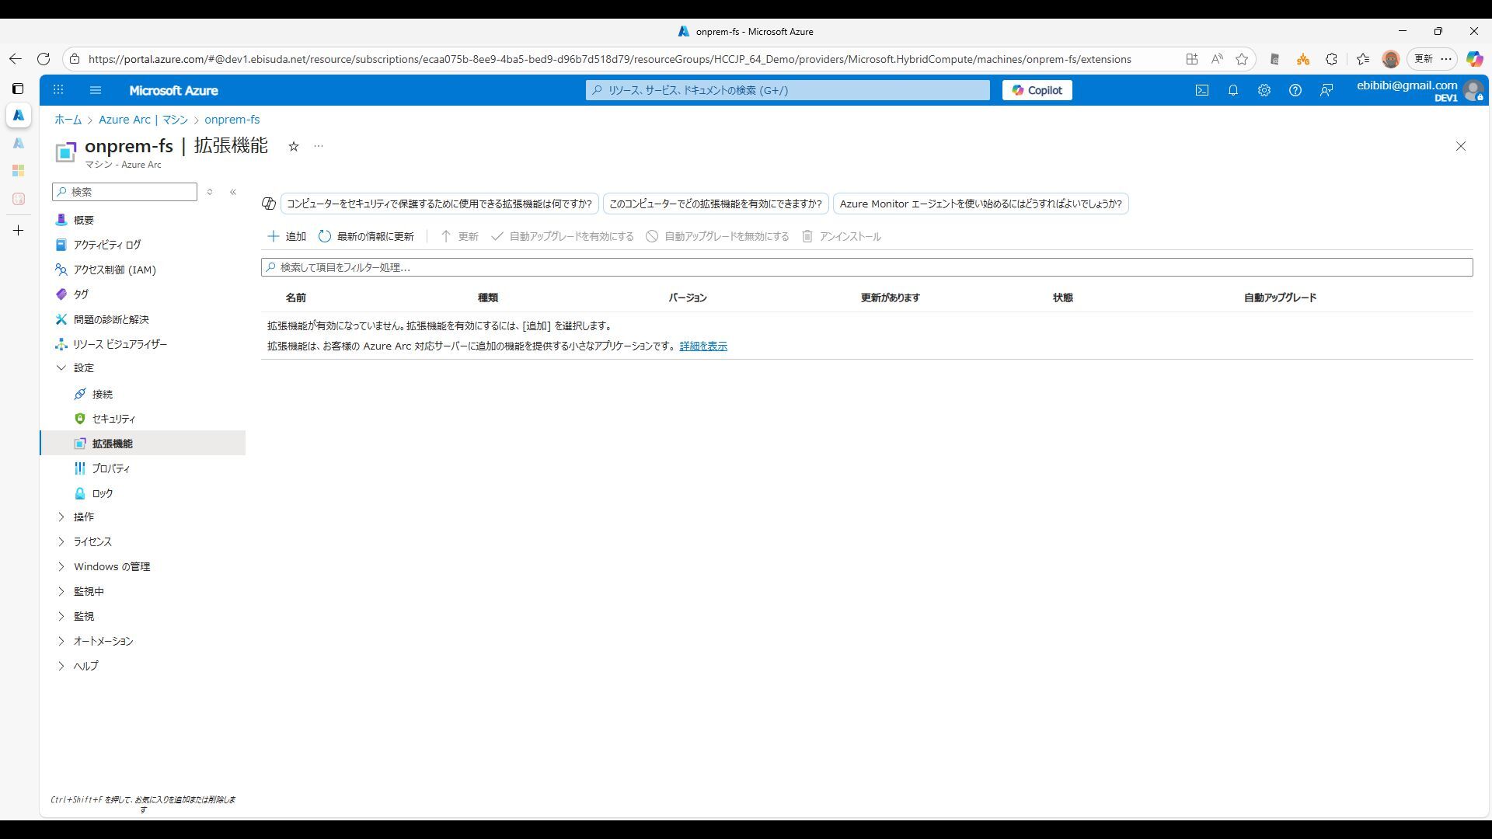The height and width of the screenshot is (839, 1492).
Task: Go to Azure Arc | マシン breadcrumb
Action: tap(143, 120)
